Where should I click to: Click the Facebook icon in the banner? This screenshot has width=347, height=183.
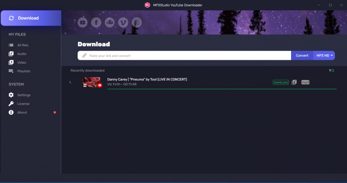click(x=96, y=22)
